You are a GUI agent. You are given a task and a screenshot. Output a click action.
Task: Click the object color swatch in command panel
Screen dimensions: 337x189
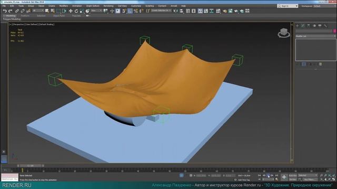coord(335,31)
